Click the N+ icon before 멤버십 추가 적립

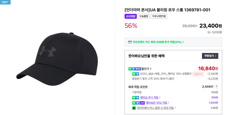coord(136,97)
